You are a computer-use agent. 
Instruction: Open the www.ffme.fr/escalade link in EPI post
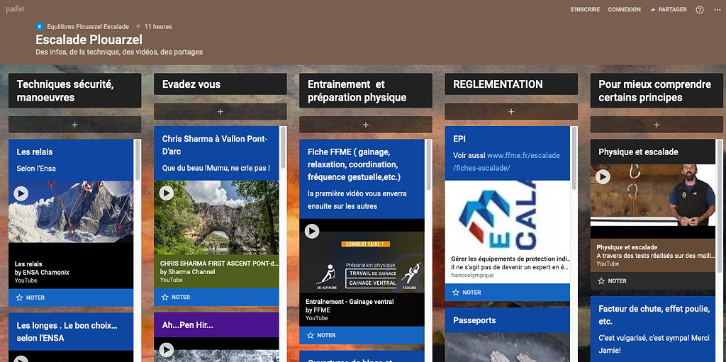coord(506,162)
